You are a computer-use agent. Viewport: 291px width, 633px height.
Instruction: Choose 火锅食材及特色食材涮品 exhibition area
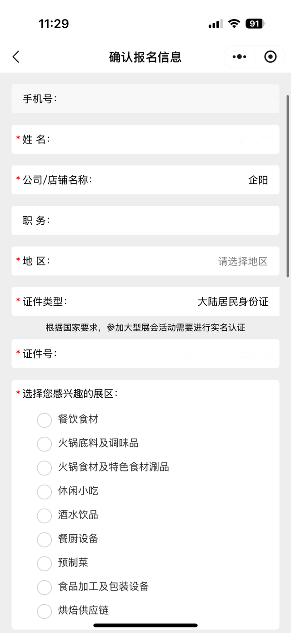[45, 468]
